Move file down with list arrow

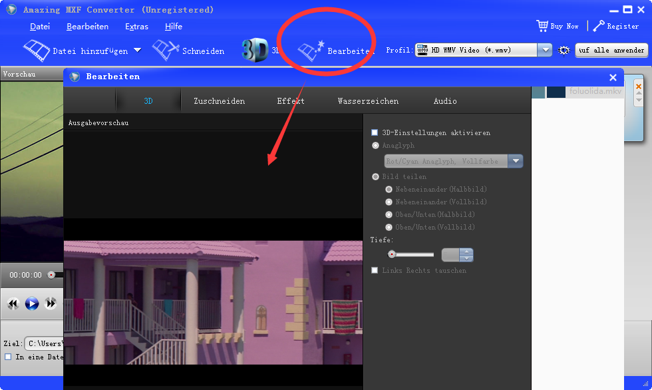click(639, 100)
